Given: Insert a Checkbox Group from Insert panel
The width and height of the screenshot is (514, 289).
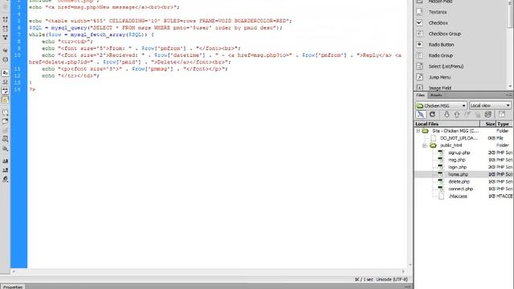Looking at the screenshot, I should (444, 34).
